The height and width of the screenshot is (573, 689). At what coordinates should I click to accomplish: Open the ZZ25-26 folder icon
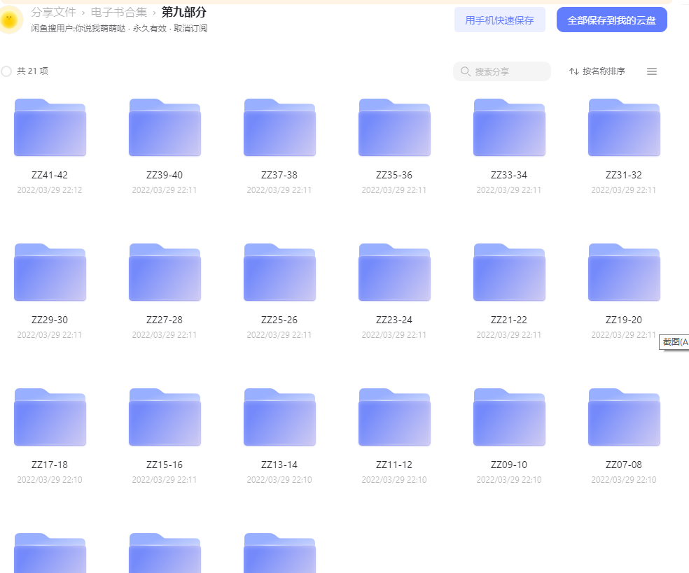[x=279, y=272]
